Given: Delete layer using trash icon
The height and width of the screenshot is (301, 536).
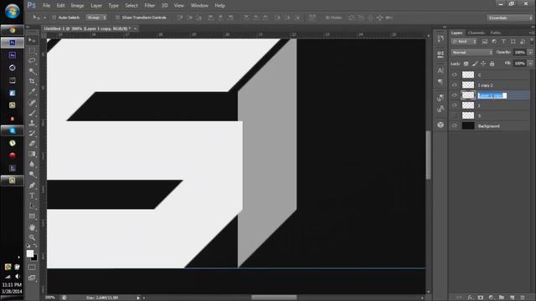Looking at the screenshot, I should [x=523, y=298].
